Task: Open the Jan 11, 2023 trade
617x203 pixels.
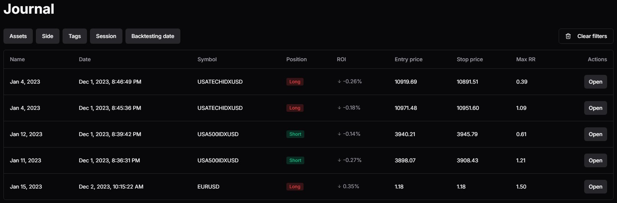Action: point(596,160)
